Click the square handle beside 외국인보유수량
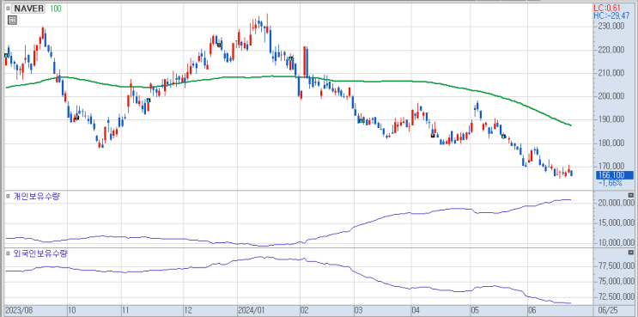The height and width of the screenshot is (317, 638). 8,253
